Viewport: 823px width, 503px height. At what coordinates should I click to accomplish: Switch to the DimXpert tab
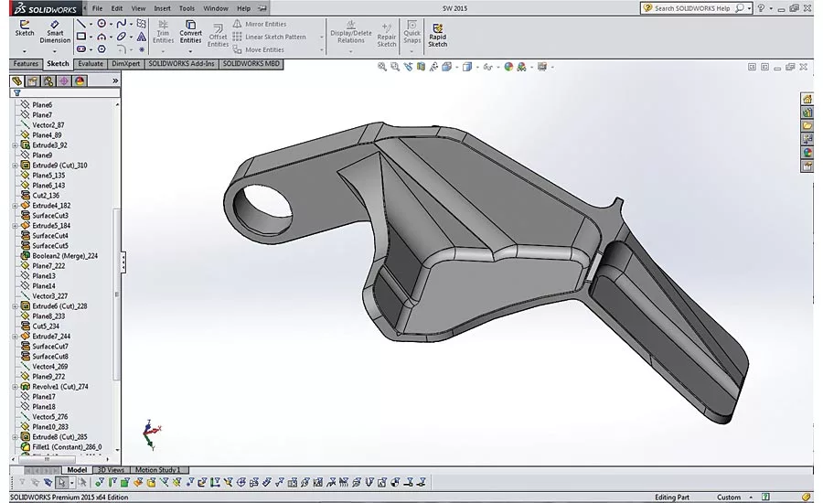point(126,63)
